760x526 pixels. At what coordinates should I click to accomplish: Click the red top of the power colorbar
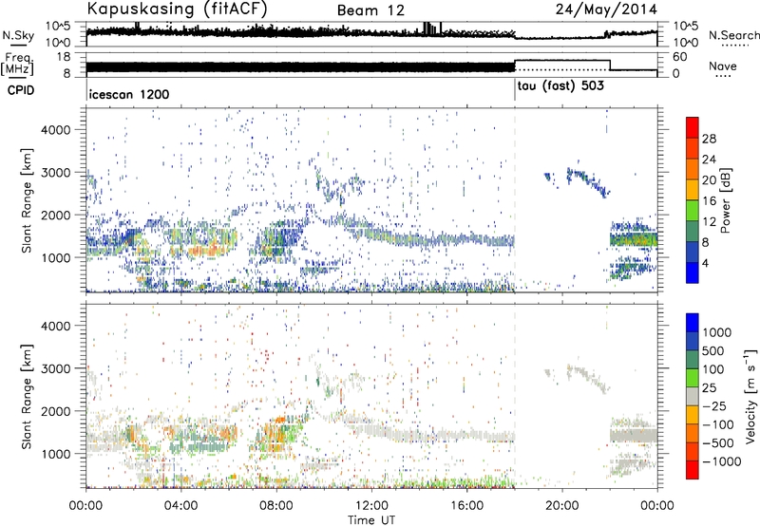tap(693, 127)
